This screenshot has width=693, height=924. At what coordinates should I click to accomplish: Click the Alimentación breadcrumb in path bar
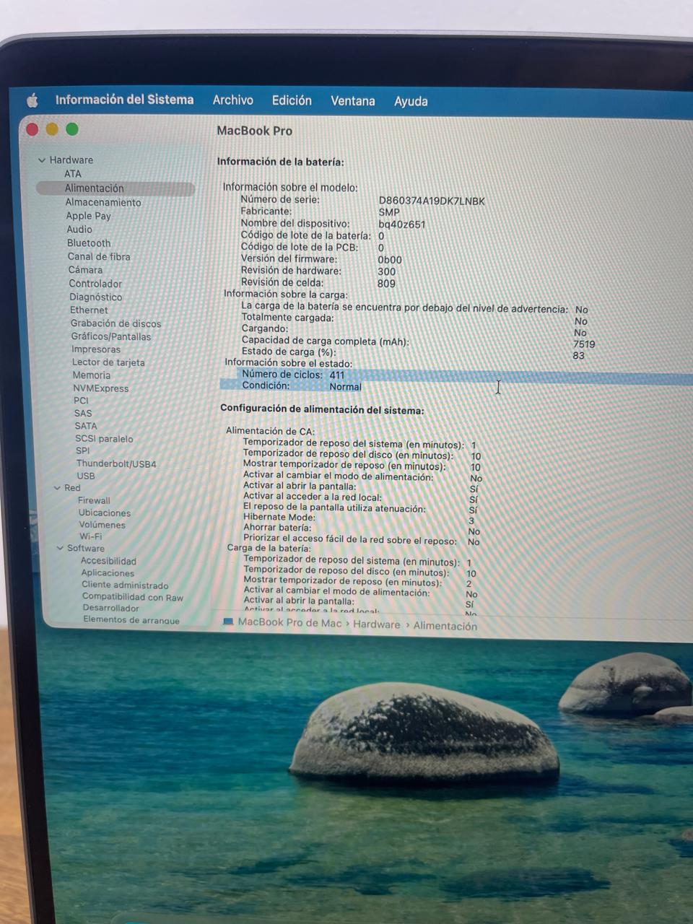coord(445,626)
